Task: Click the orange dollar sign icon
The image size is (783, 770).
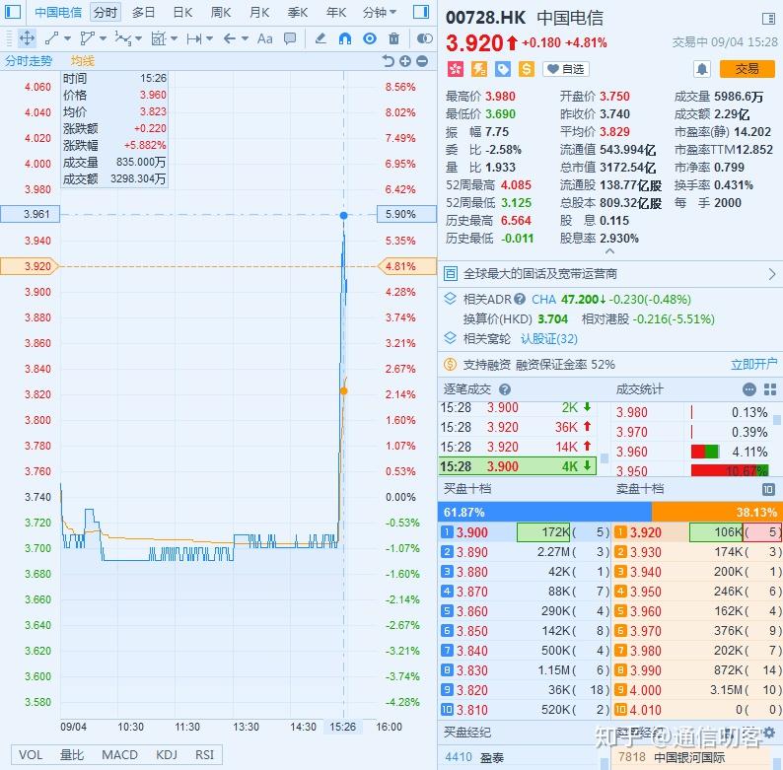Action: (x=527, y=69)
